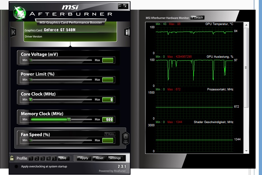Click the Core Clock slider handle

[31, 100]
